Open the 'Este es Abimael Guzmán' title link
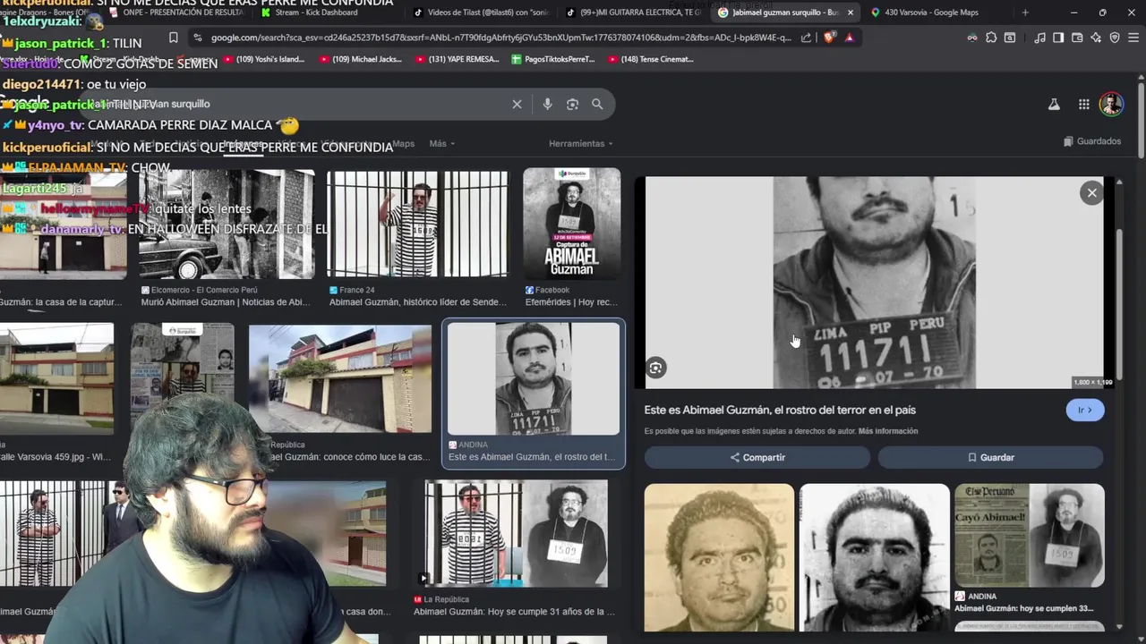The height and width of the screenshot is (644, 1146). tap(780, 410)
